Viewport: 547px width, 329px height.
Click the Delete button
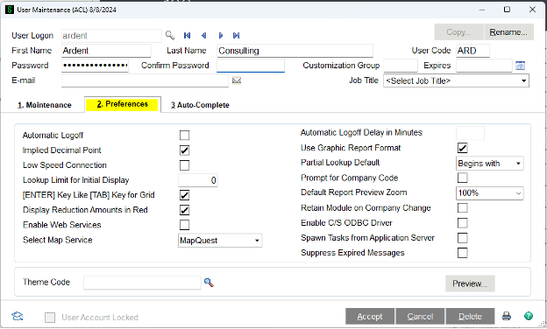(470, 317)
